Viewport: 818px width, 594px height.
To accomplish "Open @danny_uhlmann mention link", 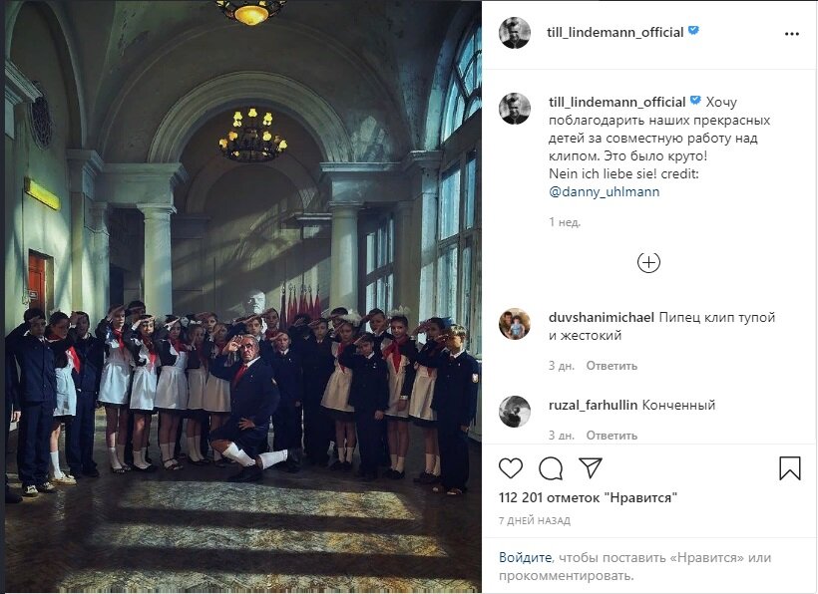I will click(605, 191).
